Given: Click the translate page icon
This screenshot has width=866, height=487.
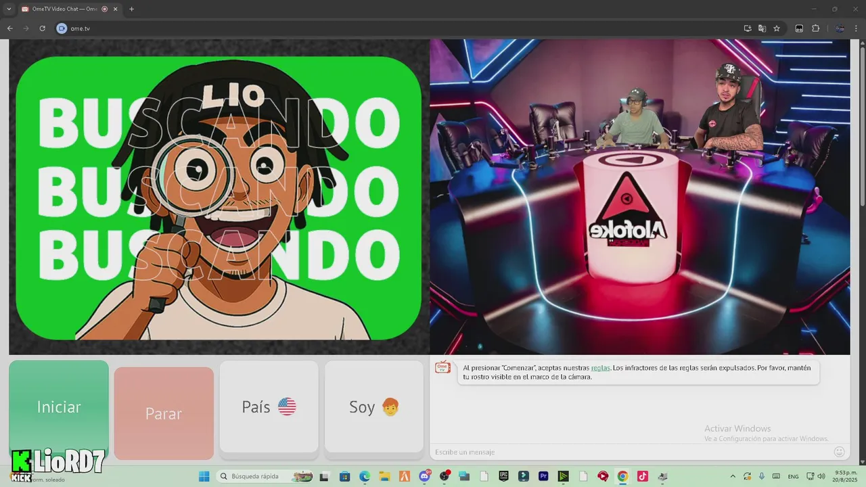Looking at the screenshot, I should point(762,28).
